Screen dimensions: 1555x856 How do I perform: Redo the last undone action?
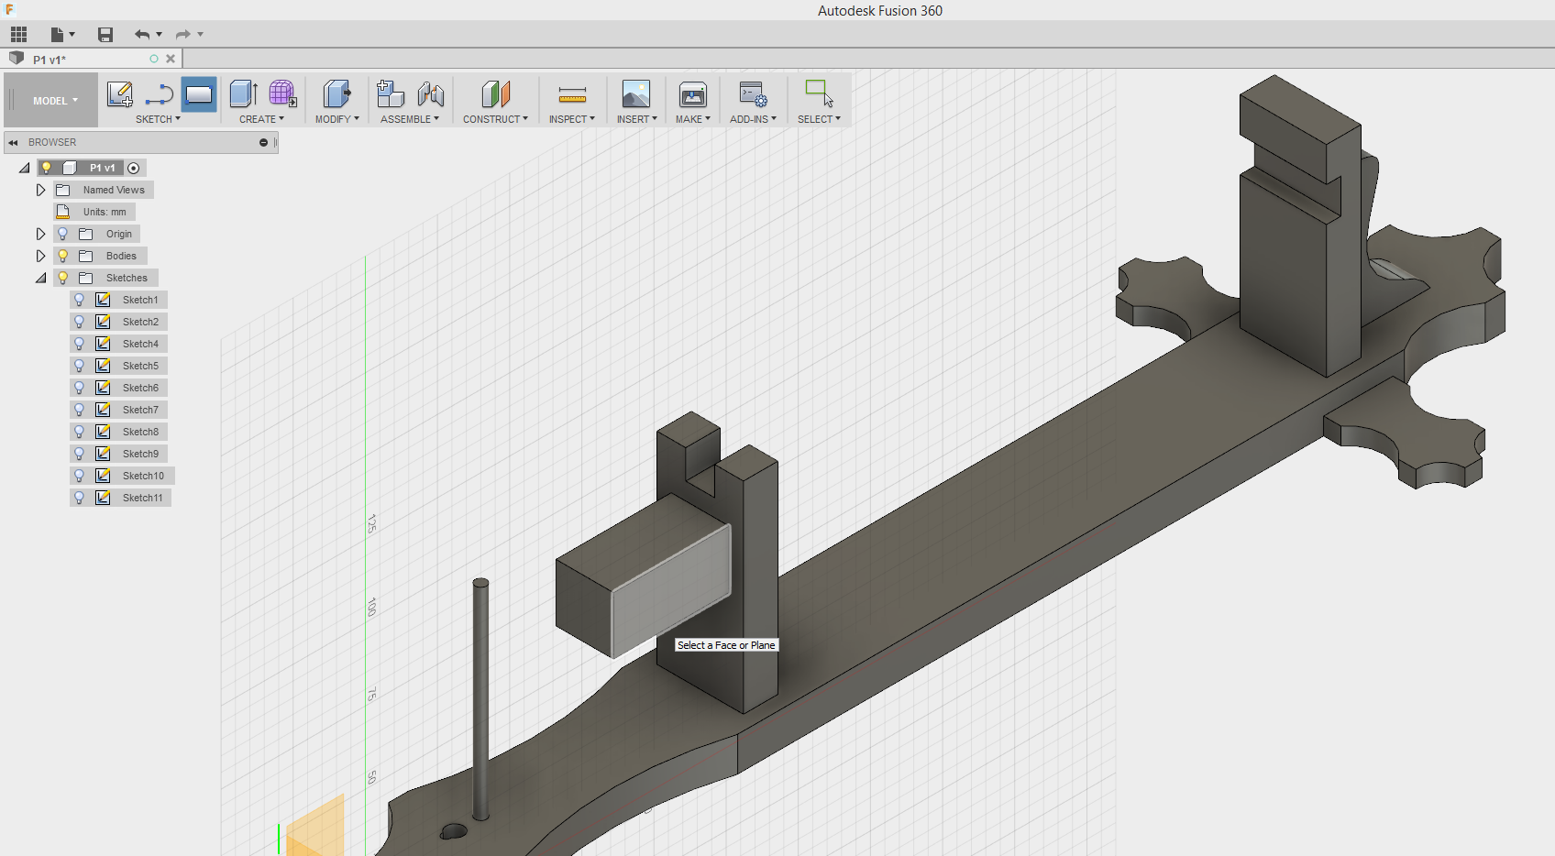click(182, 35)
